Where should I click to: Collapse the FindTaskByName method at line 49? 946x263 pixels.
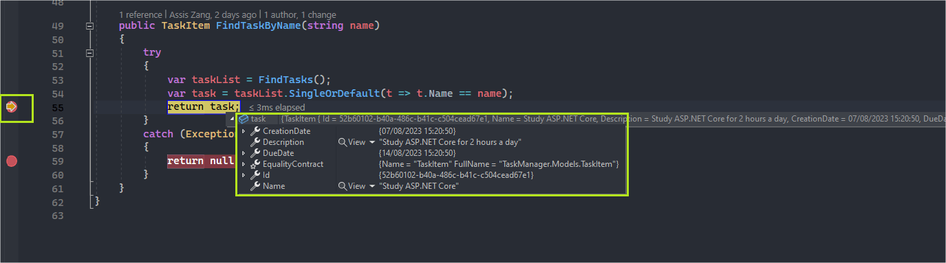coord(89,26)
